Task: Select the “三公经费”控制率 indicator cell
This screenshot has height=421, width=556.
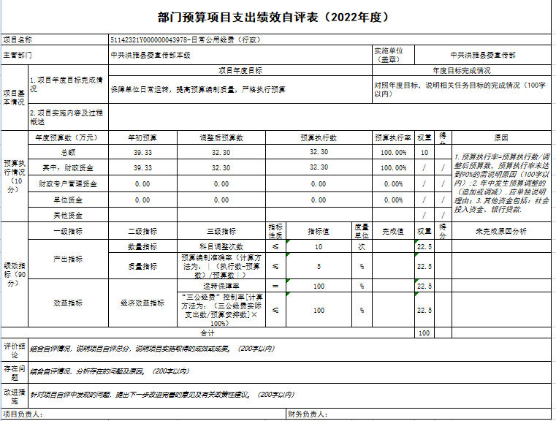Action: click(221, 310)
